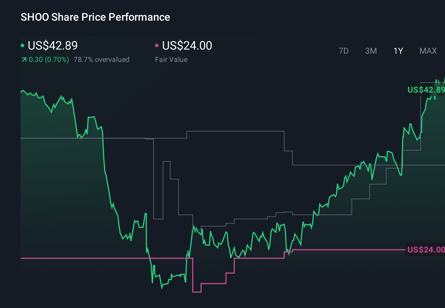Screen dimensions: 445x308
Task: Select the US$24.00 fair value tag on the chart
Action: (x=425, y=250)
